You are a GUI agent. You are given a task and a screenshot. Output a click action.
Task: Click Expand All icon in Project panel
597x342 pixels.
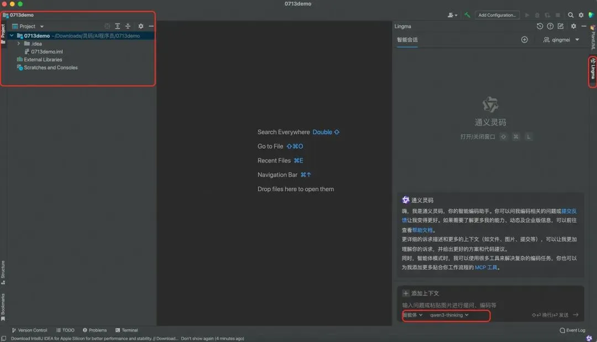117,26
